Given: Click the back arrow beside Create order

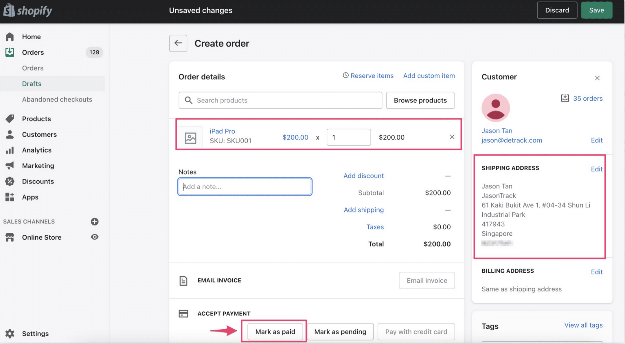Looking at the screenshot, I should click(x=178, y=43).
